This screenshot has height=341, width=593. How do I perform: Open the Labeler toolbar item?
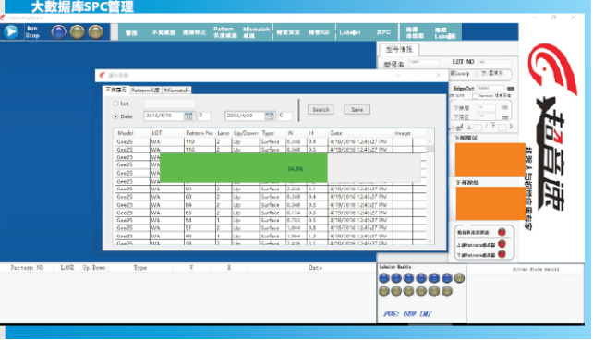(x=350, y=32)
